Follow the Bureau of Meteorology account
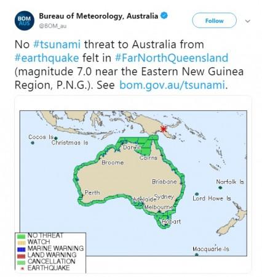Image resolution: width=262 pixels, height=277 pixels. click(214, 20)
